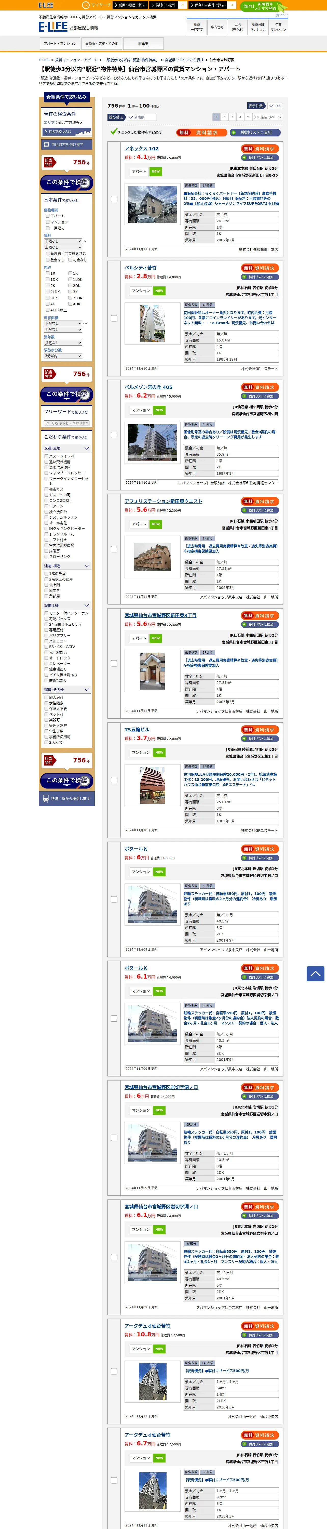Check the 女性限定 checkbox
The width and height of the screenshot is (327, 1529).
46,703
